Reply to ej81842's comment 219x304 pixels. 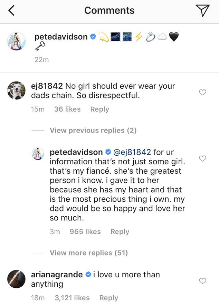click(99, 109)
